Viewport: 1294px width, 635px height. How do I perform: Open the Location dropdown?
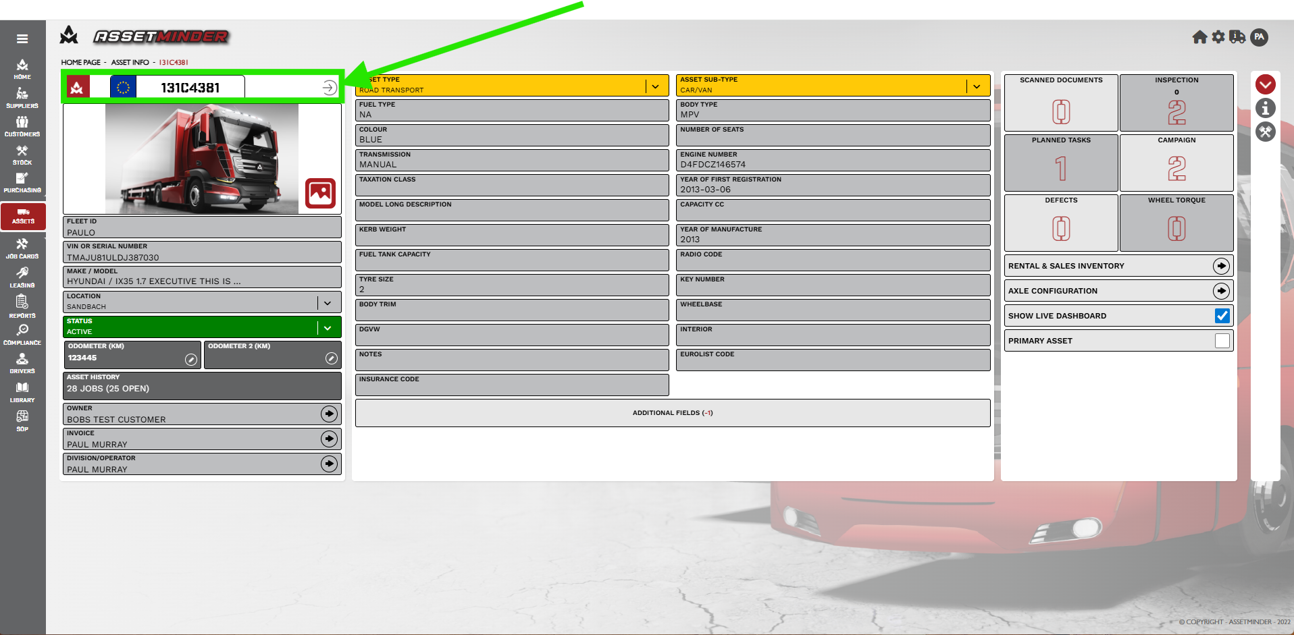(x=328, y=303)
